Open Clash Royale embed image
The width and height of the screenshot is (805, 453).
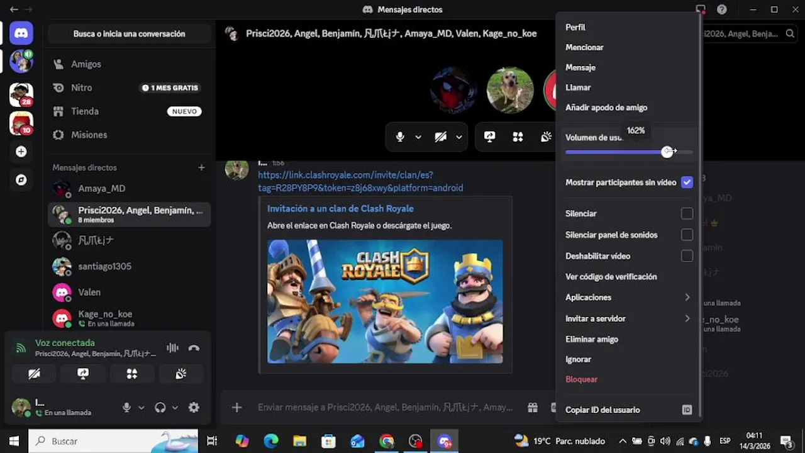coord(385,301)
